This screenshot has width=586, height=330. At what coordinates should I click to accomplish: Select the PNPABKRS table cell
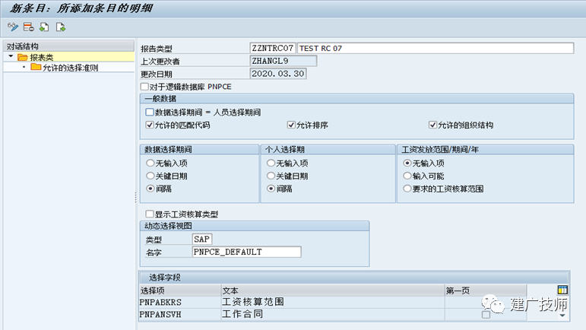[180, 302]
